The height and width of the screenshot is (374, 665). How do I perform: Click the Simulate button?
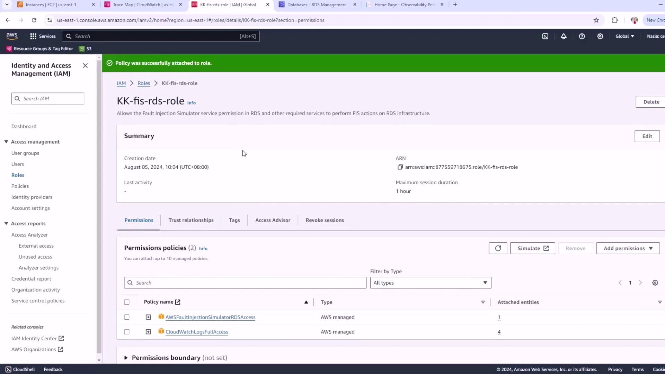coord(532,248)
